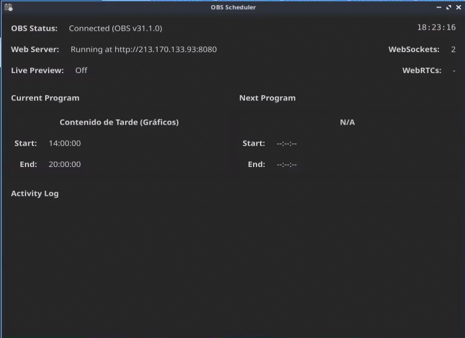Click the OBS Scheduler app icon in title bar

click(8, 8)
